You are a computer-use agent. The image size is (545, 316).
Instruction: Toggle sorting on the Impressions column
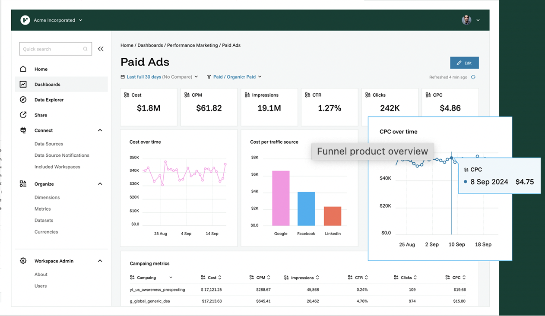pyautogui.click(x=317, y=277)
